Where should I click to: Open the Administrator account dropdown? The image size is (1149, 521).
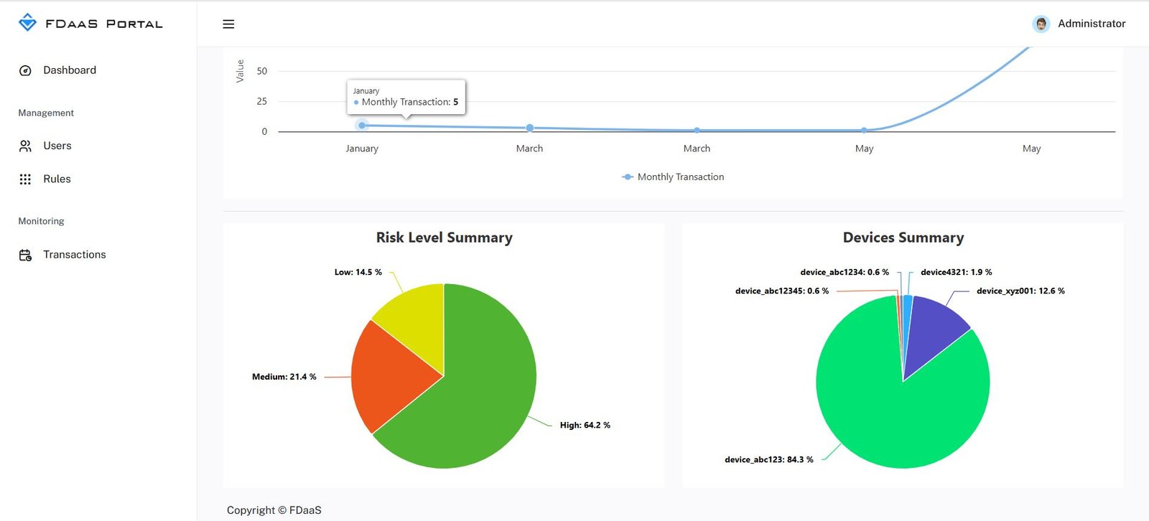click(1091, 24)
